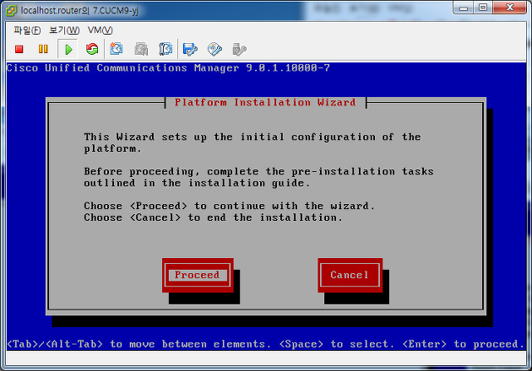
Task: Click the line 'Choose <Cancel> to end the installation.'
Action: click(213, 218)
